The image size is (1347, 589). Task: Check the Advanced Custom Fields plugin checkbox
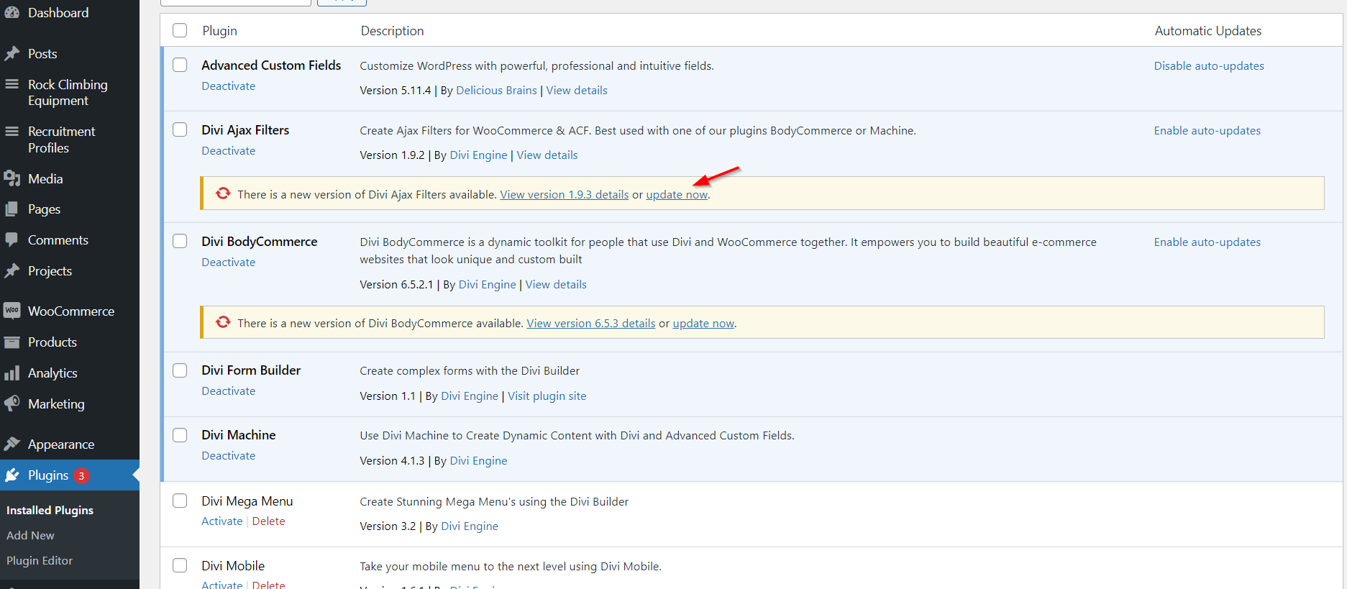180,65
